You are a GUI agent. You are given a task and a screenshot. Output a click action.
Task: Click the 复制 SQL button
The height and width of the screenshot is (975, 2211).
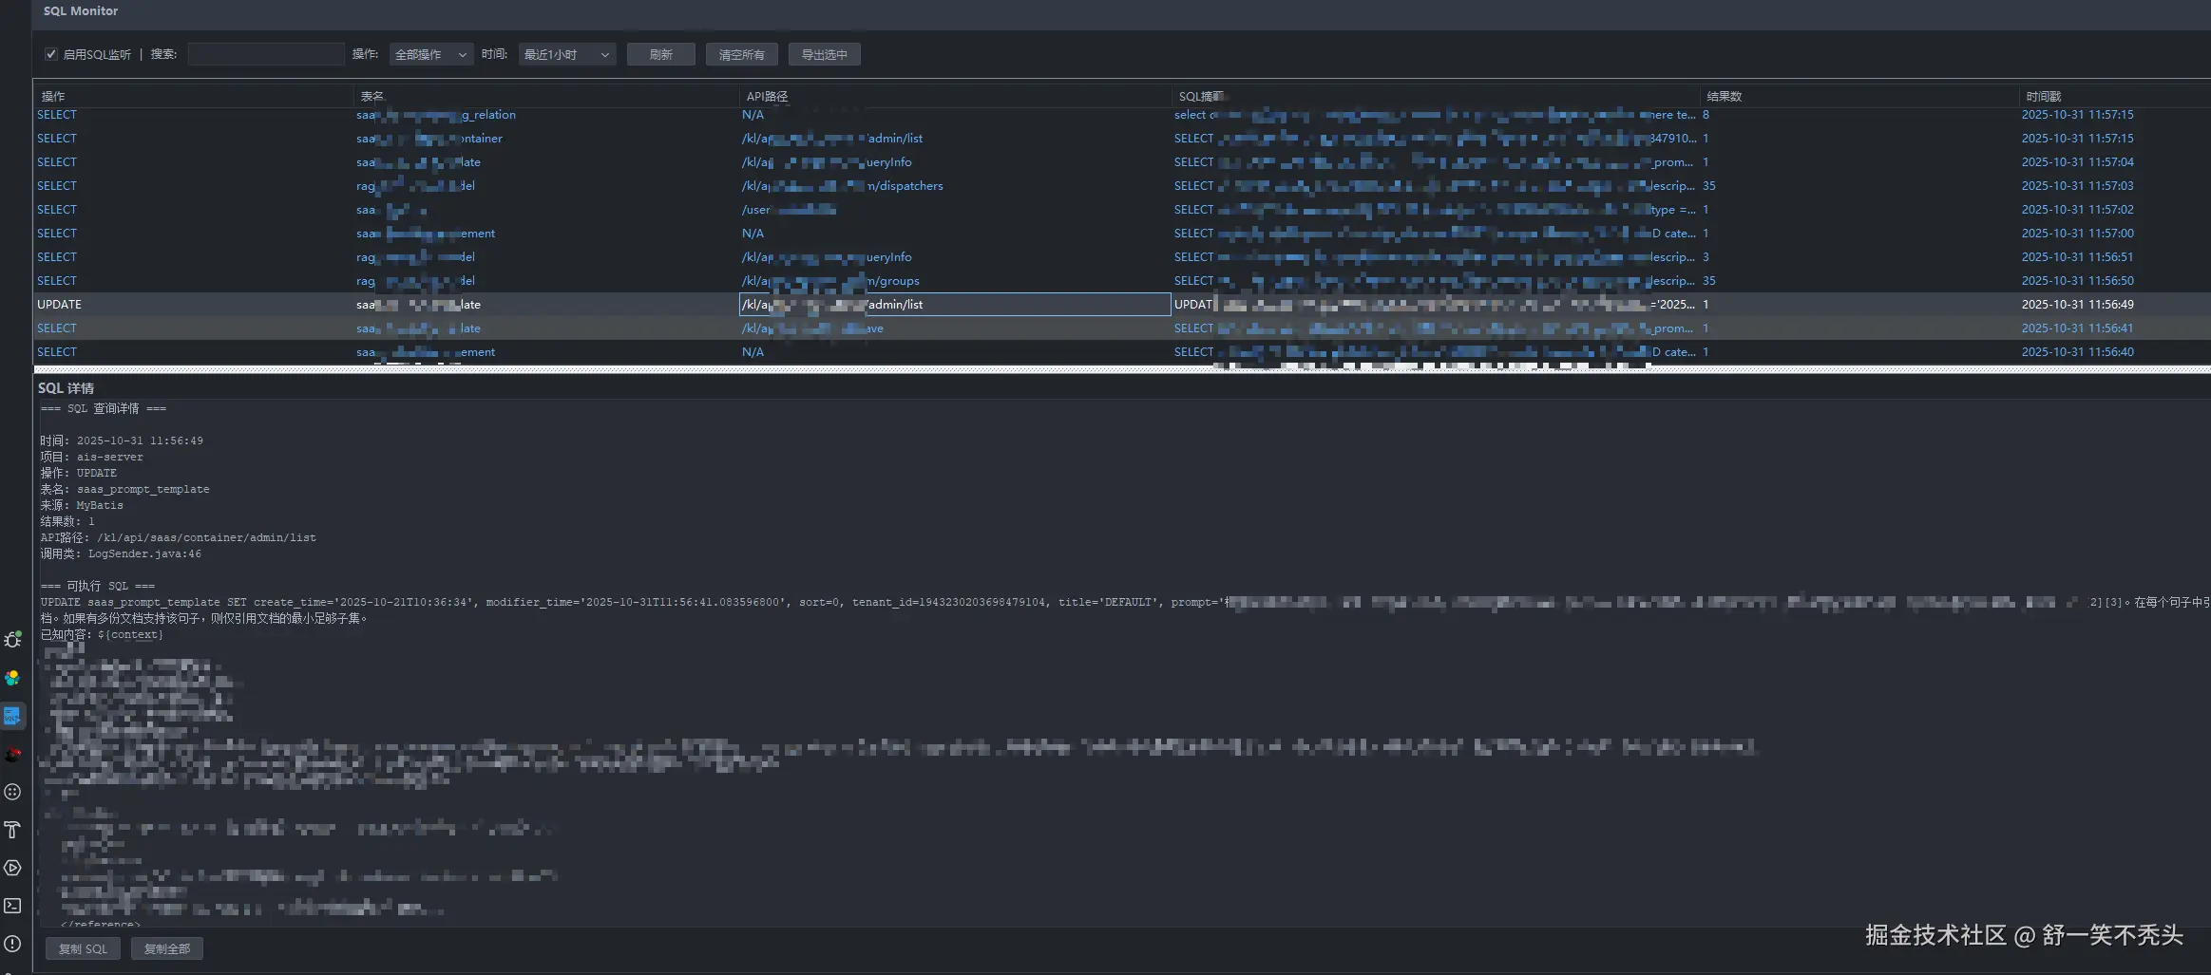click(x=83, y=948)
